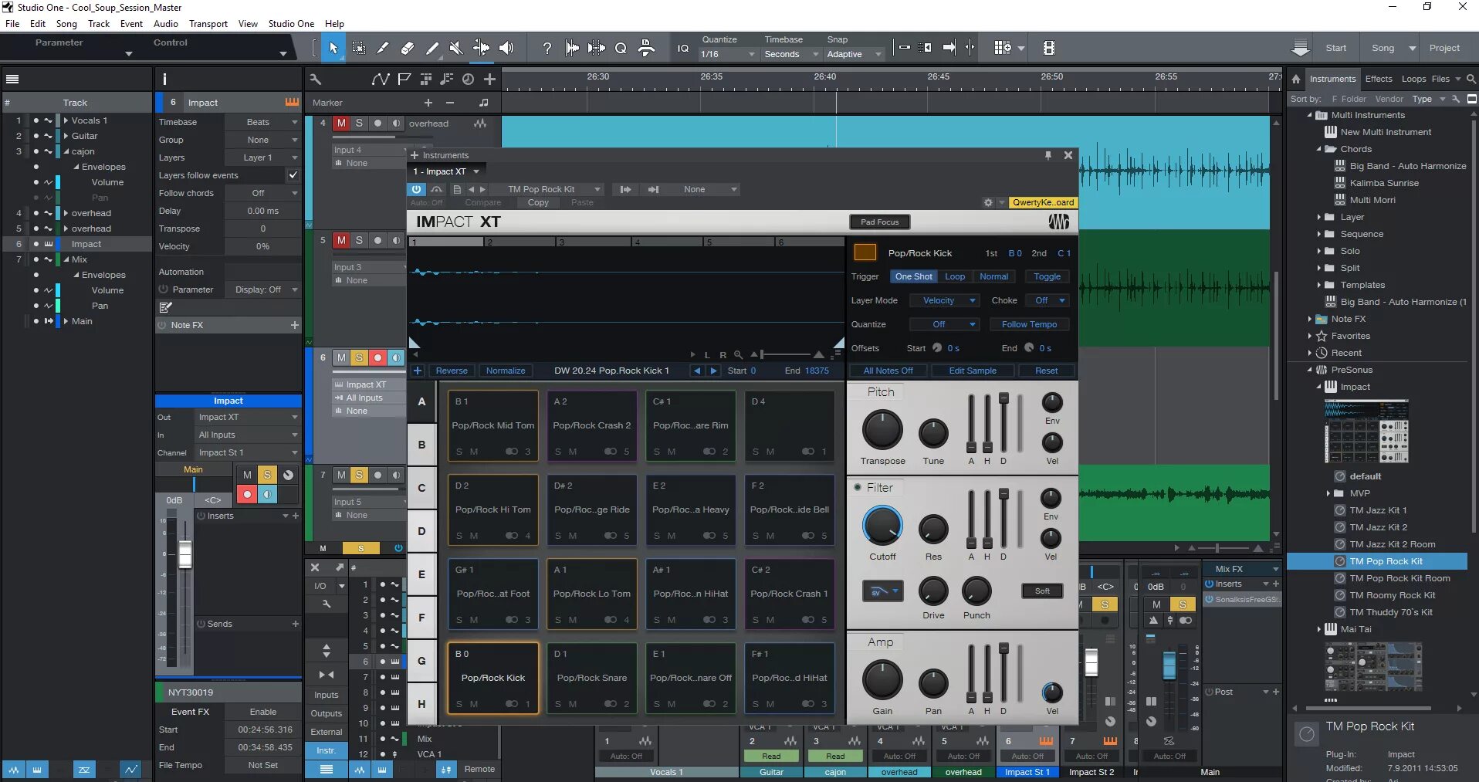
Task: Open track list wrench options above Marker
Action: coord(316,79)
